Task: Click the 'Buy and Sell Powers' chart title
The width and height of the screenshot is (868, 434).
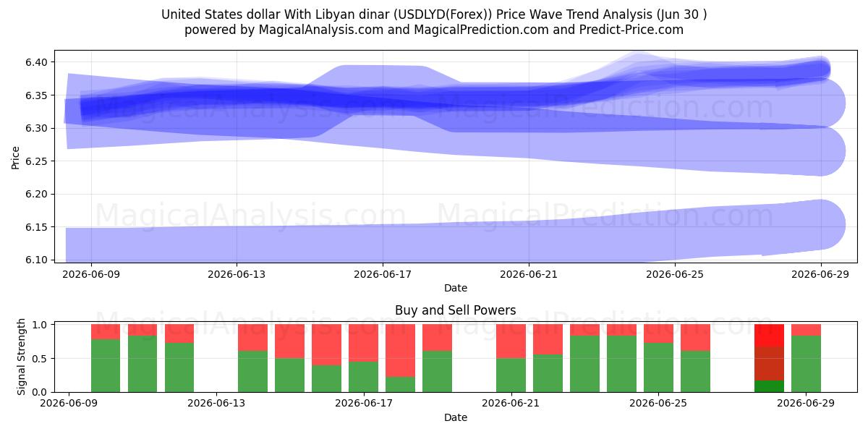Action: tap(456, 310)
